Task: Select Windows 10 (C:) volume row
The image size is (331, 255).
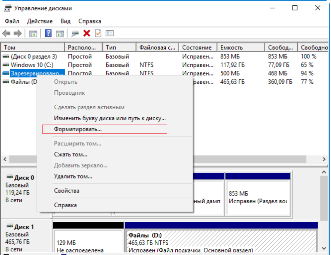Action: tap(32, 65)
